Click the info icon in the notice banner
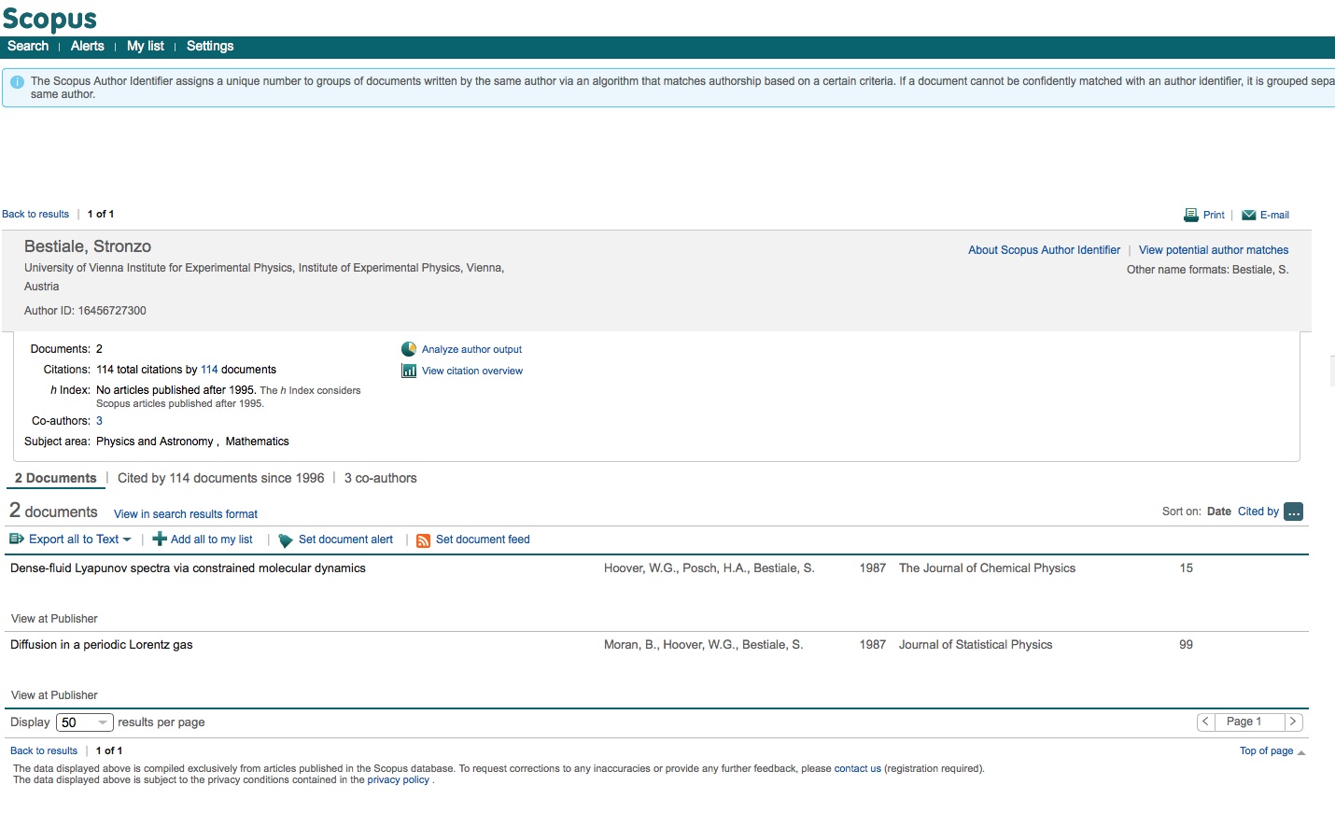Image resolution: width=1335 pixels, height=813 pixels. coord(17,82)
